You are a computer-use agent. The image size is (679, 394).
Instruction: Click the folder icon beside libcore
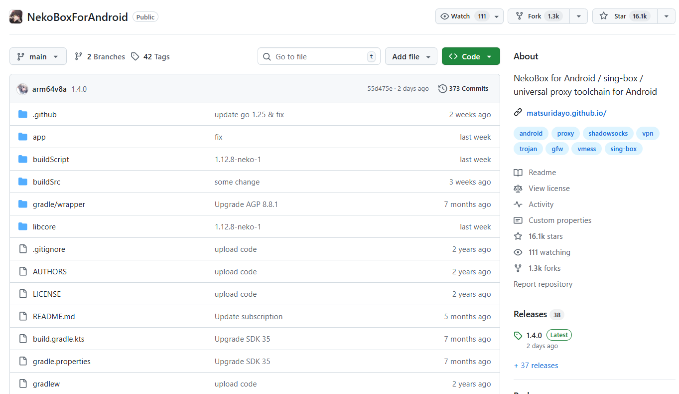tap(22, 226)
